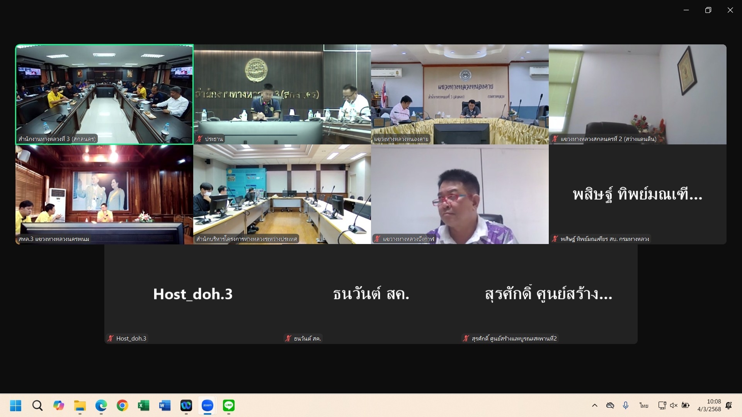Open Zoom app in the taskbar
The height and width of the screenshot is (417, 742).
pos(208,405)
